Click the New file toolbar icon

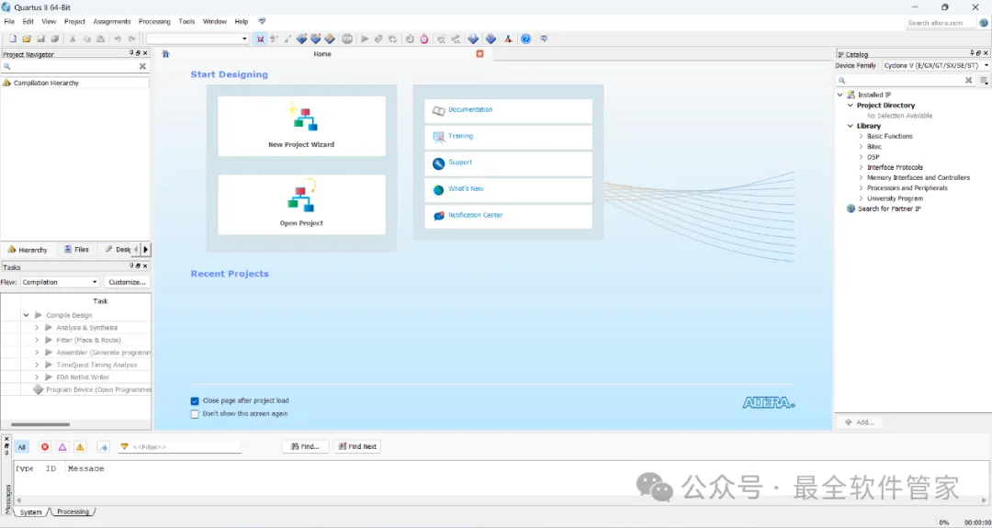13,39
